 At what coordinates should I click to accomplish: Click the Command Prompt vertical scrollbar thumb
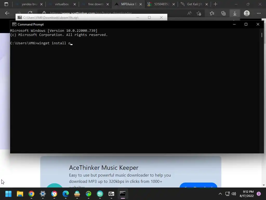[262, 35]
